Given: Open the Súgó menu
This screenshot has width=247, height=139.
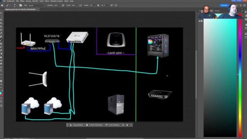Looking at the screenshot, I should click(x=71, y=1).
